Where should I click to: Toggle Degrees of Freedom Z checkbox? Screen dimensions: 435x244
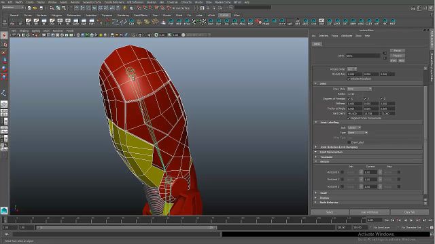382,99
